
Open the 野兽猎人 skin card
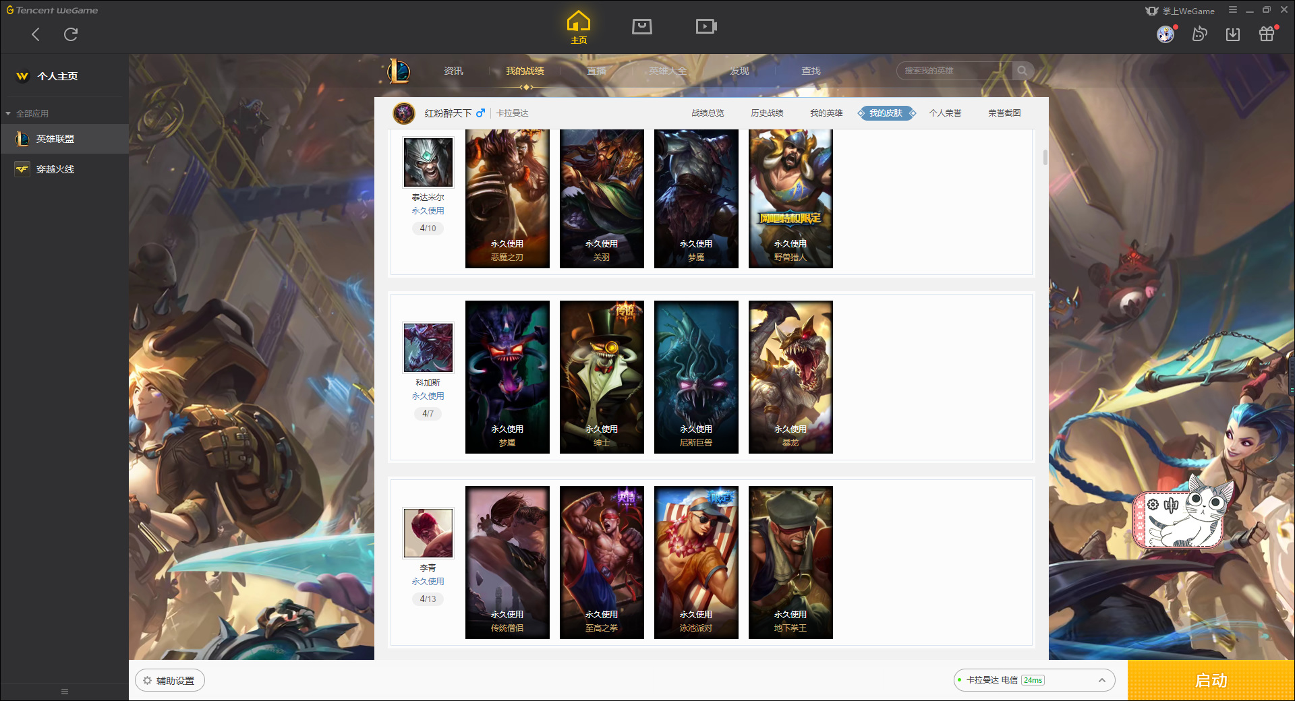(x=790, y=199)
